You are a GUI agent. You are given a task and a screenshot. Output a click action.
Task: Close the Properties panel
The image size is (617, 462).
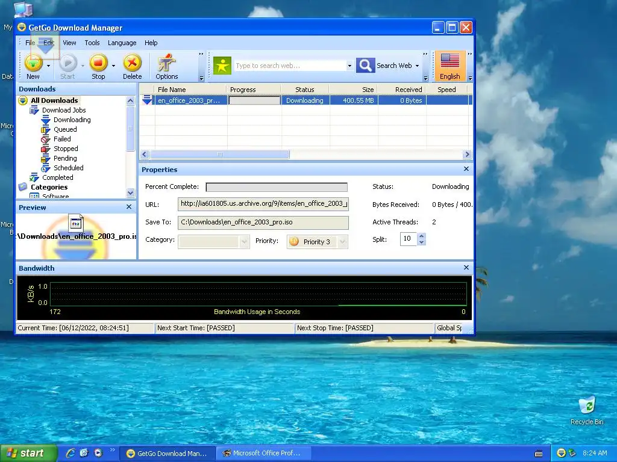(466, 169)
